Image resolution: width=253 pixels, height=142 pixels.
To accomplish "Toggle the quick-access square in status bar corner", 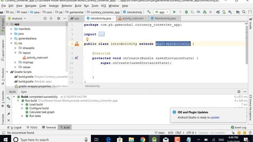I will [x=4, y=133].
